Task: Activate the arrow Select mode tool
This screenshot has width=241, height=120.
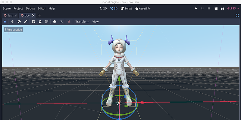Action: coord(5,22)
